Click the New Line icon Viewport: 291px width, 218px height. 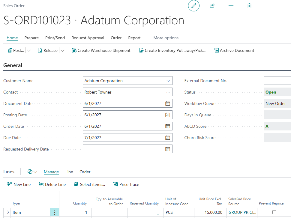click(10, 184)
